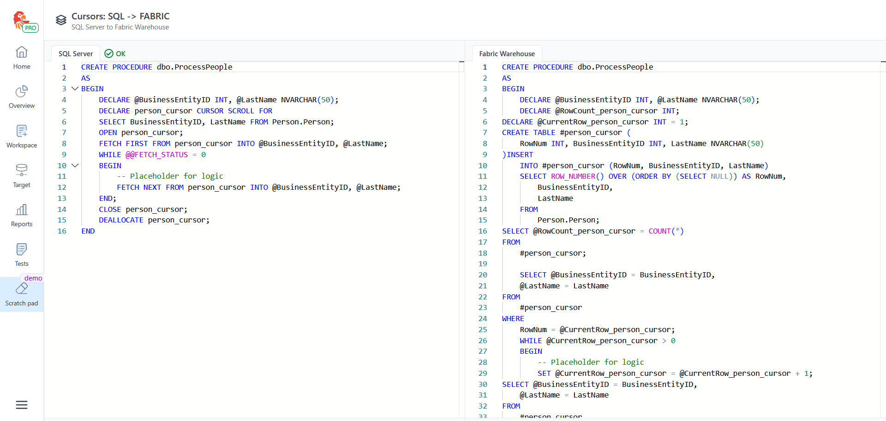Open the Reports bar chart icon
The width and height of the screenshot is (886, 421).
[22, 216]
